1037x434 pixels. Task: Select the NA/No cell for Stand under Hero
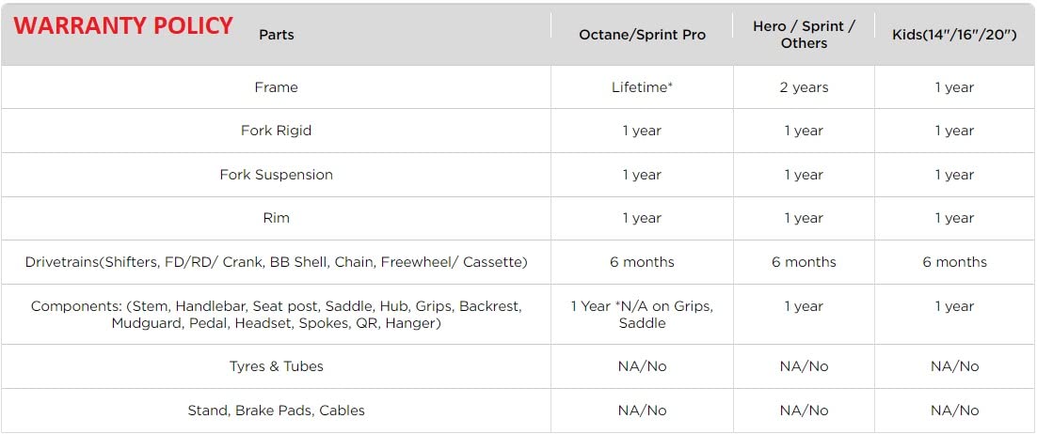[x=804, y=411]
